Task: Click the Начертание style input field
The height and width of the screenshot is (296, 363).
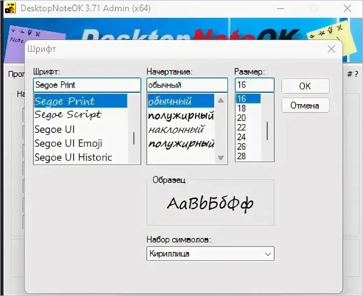Action: pos(187,85)
